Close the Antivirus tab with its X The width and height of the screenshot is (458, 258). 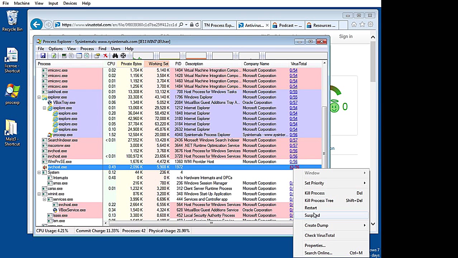267,25
